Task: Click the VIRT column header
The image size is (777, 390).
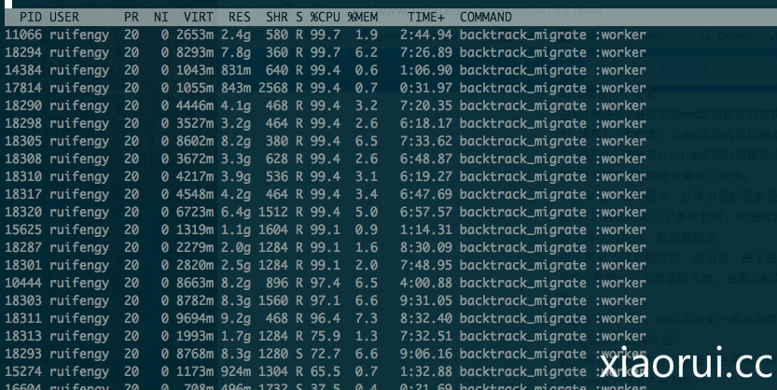Action: click(199, 17)
